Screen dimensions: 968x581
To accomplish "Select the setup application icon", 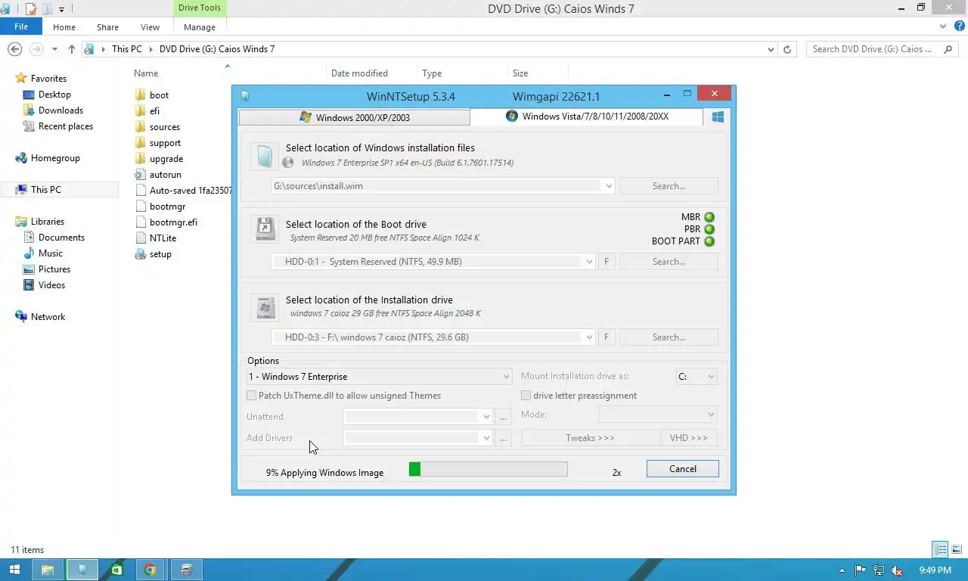I will pos(140,253).
